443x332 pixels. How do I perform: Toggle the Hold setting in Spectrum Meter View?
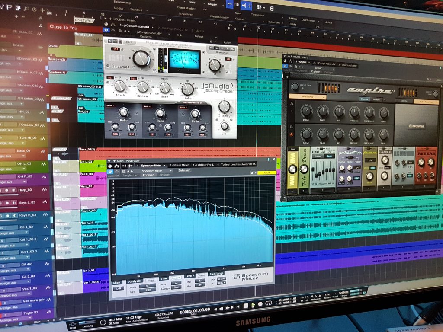click(177, 283)
